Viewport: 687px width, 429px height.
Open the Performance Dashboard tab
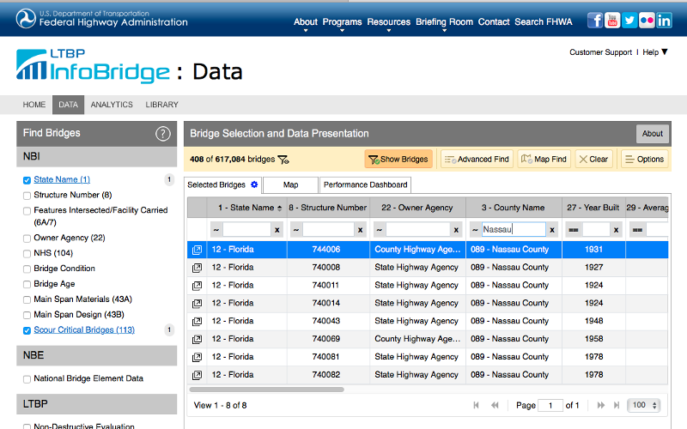click(x=366, y=184)
